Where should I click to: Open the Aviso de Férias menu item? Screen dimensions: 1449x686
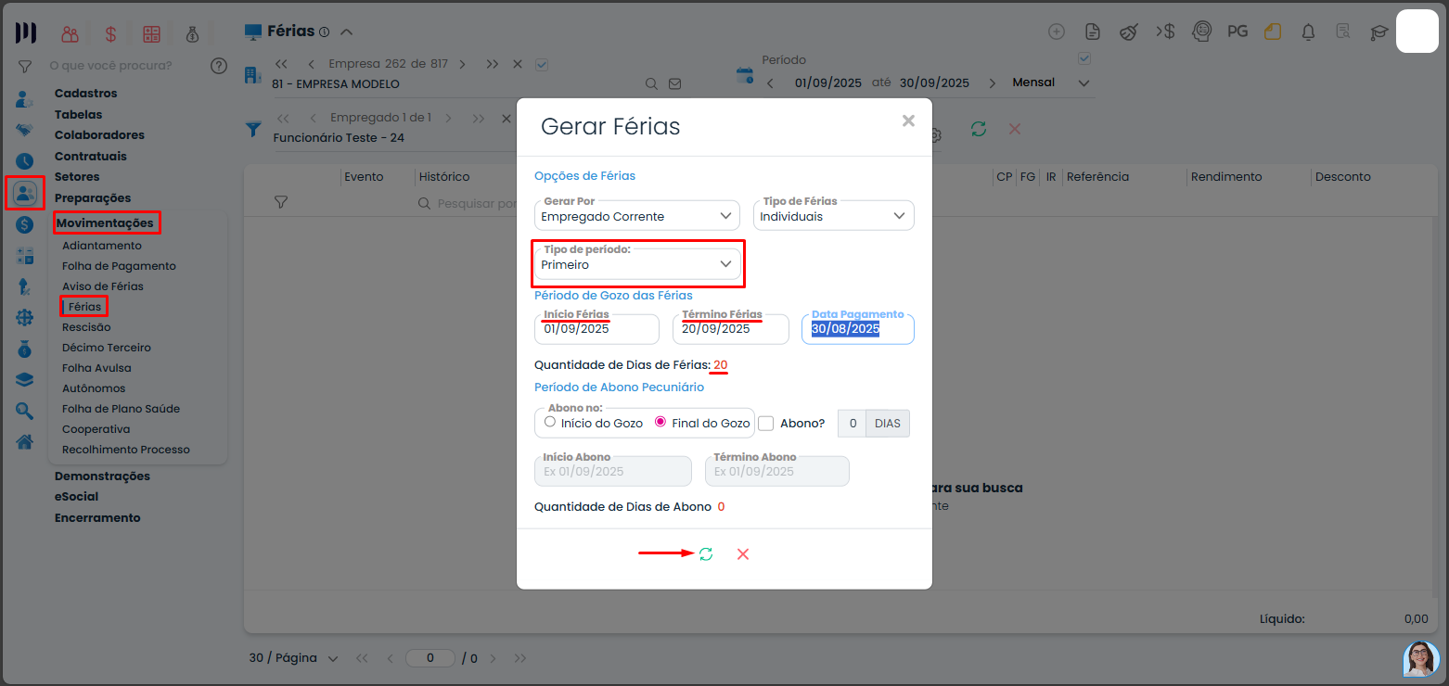[103, 286]
